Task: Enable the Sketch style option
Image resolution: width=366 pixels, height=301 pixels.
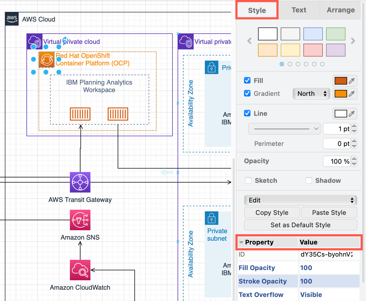Action: pyautogui.click(x=248, y=180)
